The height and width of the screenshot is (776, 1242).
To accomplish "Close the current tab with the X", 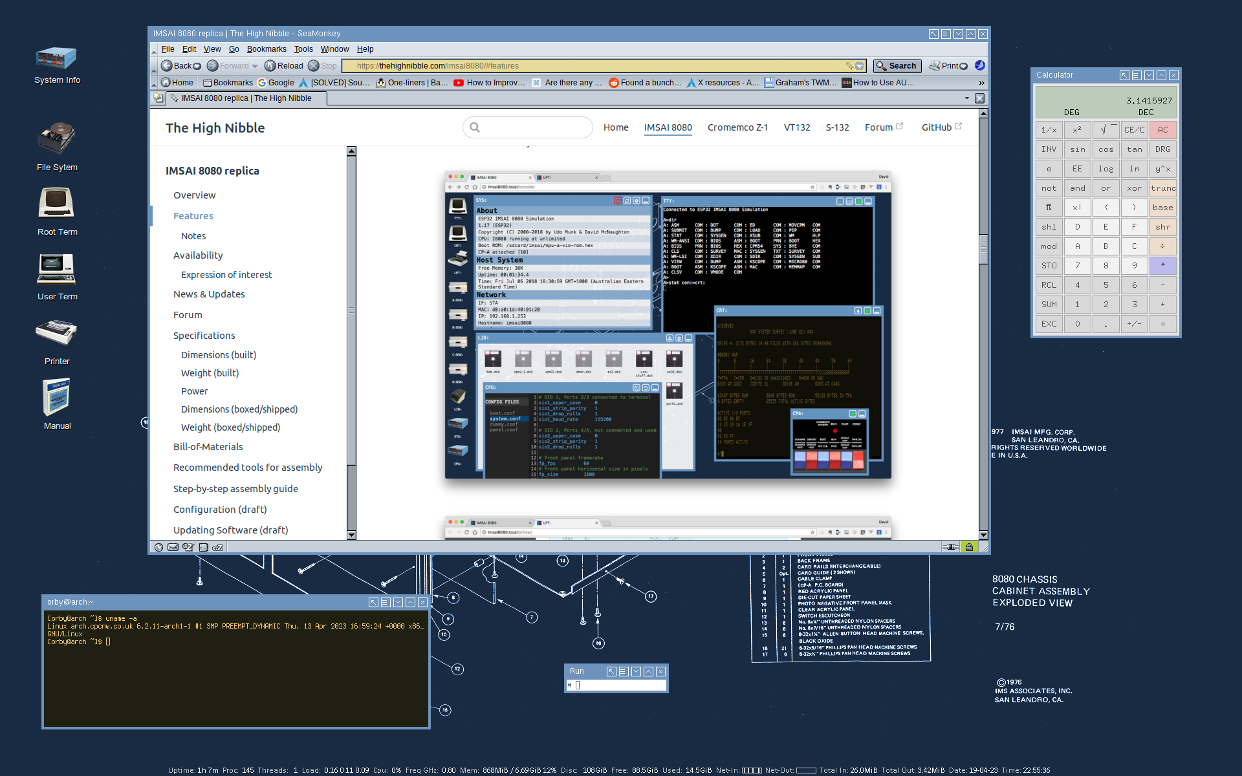I will point(979,98).
